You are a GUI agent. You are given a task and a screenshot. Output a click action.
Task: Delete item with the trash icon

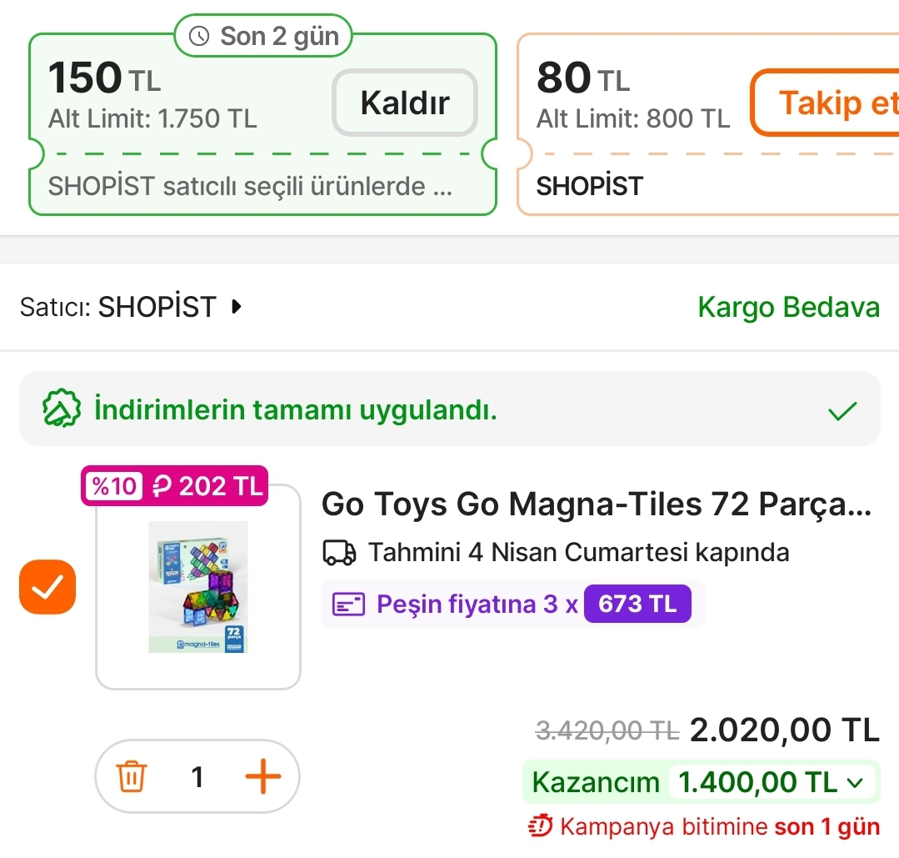(x=131, y=777)
